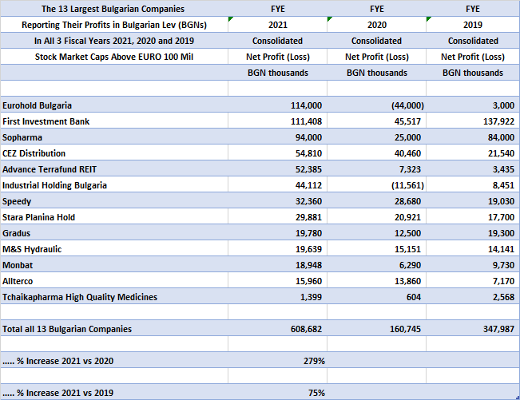Select the 21,540 cell
Screen dimensions: 520x400
tap(473, 153)
